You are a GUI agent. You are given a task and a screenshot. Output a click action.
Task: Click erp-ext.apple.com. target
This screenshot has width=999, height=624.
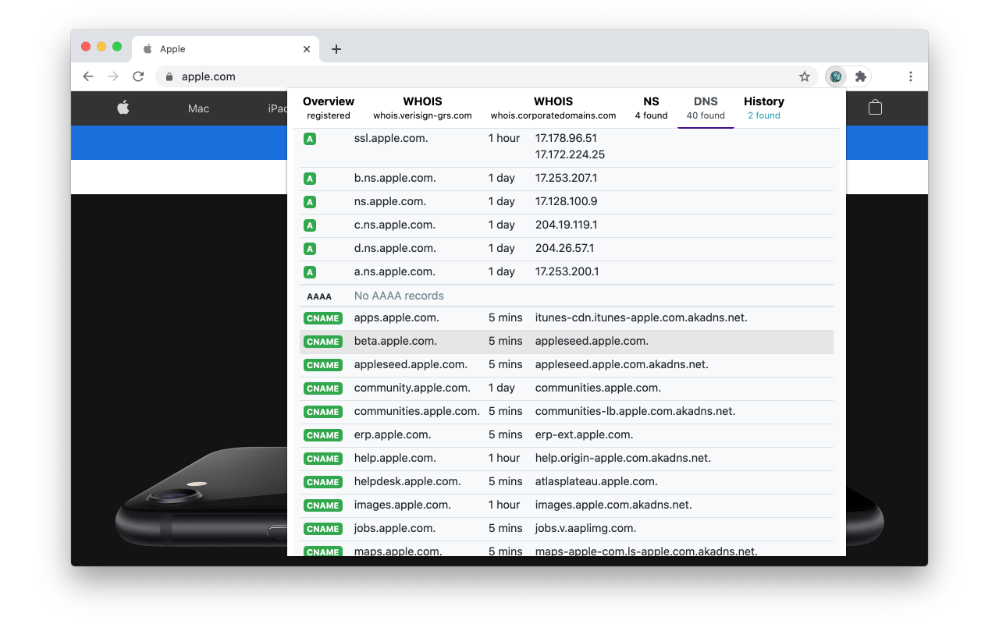(584, 434)
